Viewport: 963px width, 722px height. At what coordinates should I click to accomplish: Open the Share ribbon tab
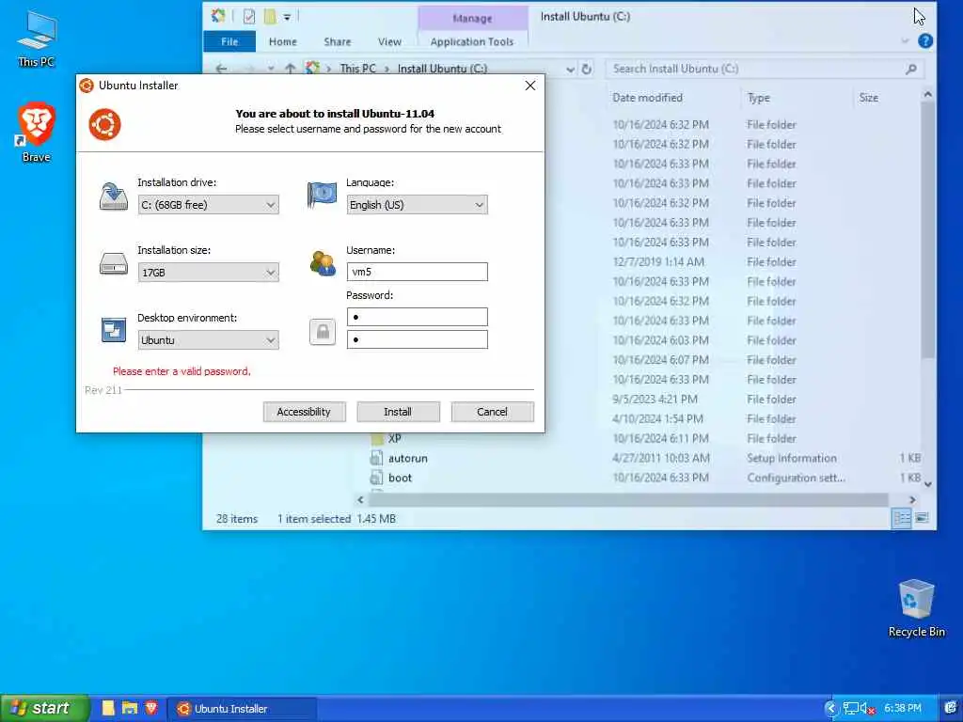point(338,41)
